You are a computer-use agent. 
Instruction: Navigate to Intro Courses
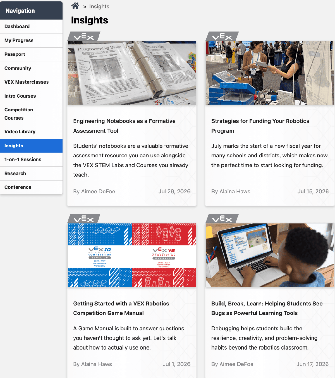[x=31, y=96]
